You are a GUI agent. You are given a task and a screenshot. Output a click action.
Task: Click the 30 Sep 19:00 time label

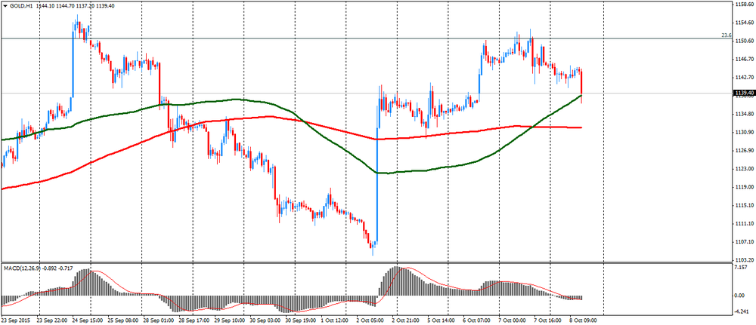(302, 319)
